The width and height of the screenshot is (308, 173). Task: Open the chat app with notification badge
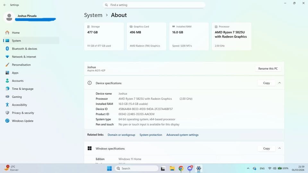(x=190, y=168)
